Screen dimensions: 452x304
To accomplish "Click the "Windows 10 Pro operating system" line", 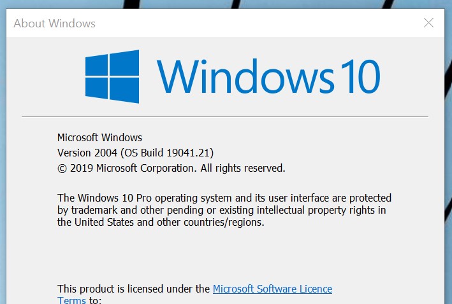I will coord(224,198).
